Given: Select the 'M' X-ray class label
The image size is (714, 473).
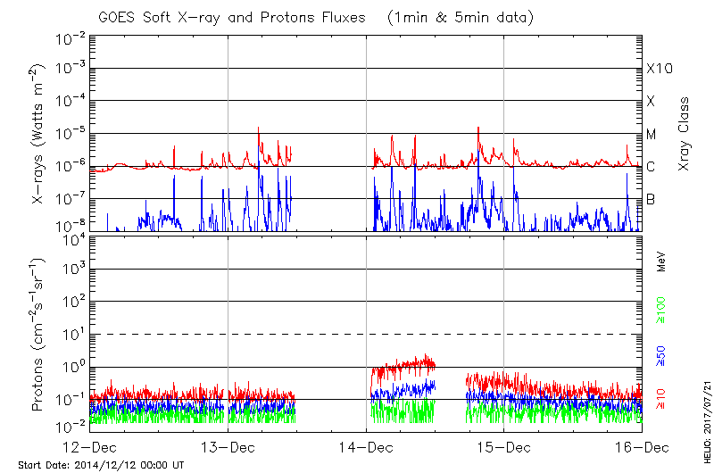Looking at the screenshot, I should (x=652, y=135).
